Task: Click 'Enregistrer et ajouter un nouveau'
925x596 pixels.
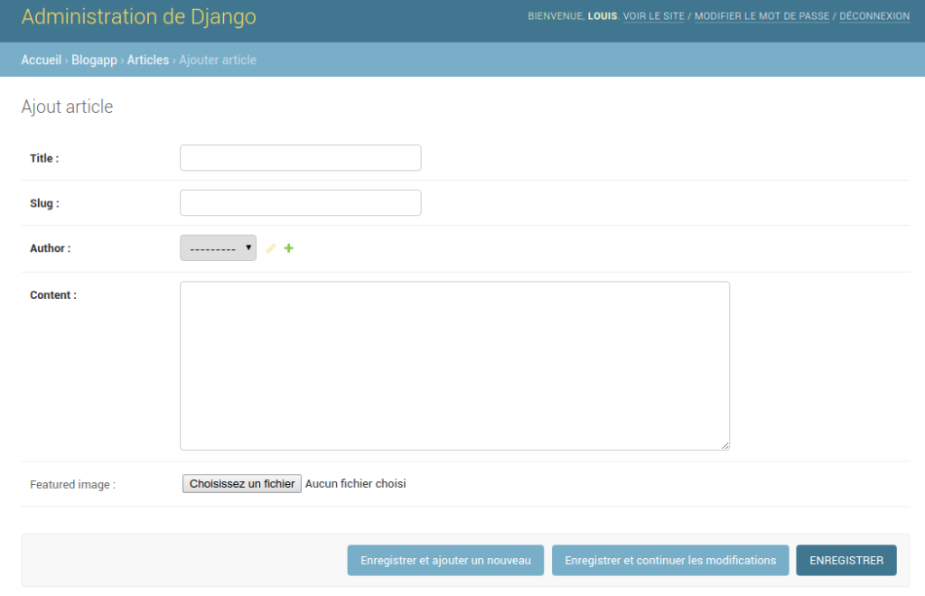Action: click(444, 560)
